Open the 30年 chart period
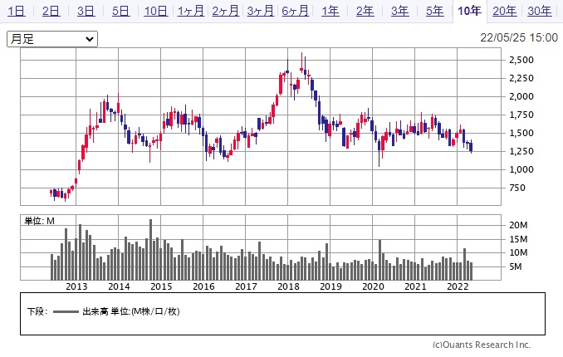The height and width of the screenshot is (357, 563). (539, 11)
